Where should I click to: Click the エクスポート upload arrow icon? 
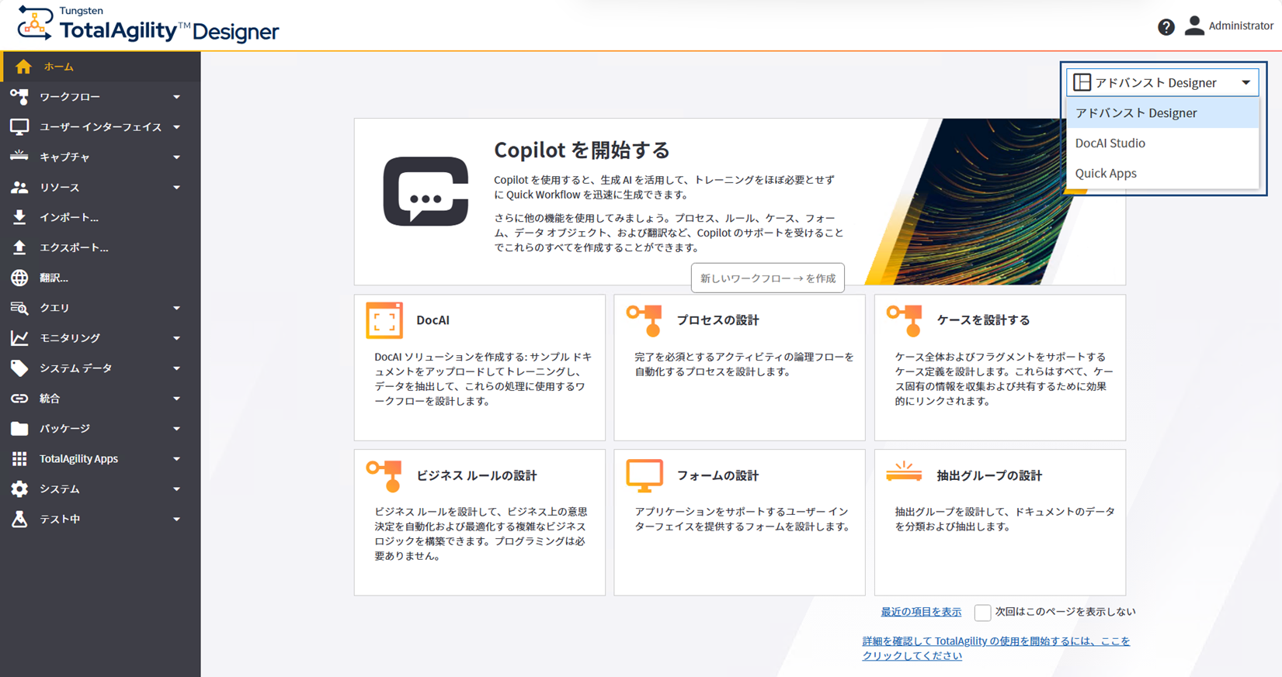(19, 247)
